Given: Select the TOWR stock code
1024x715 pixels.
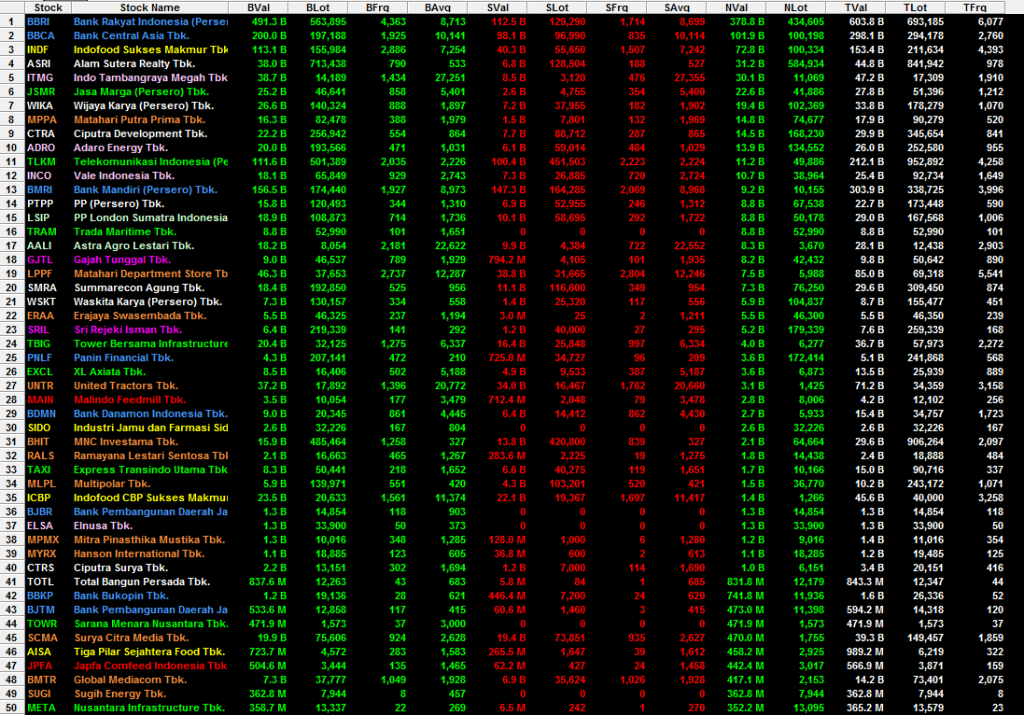Looking at the screenshot, I should [42, 624].
